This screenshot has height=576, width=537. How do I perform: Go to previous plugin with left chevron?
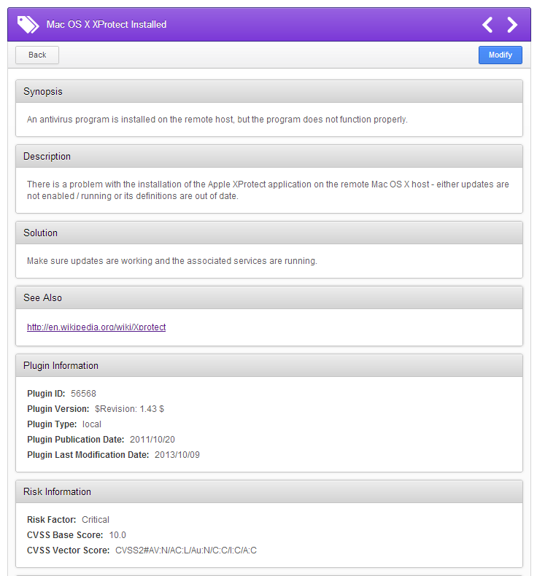pyautogui.click(x=487, y=25)
